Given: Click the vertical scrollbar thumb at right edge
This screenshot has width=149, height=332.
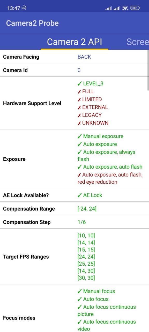Looking at the screenshot, I should tap(148, 70).
